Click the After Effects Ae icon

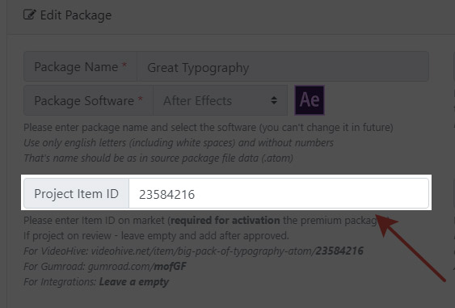point(310,100)
